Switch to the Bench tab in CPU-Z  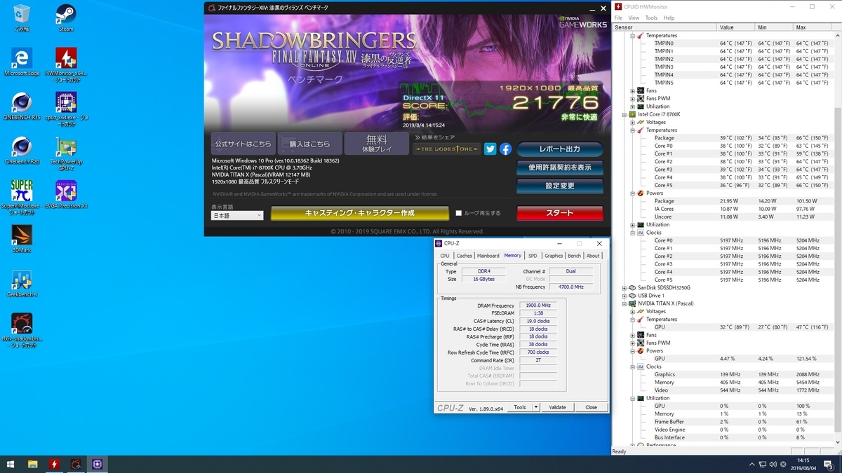tap(574, 256)
